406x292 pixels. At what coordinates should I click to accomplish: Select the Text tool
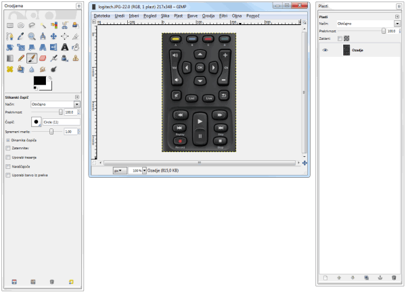pyautogui.click(x=65, y=47)
